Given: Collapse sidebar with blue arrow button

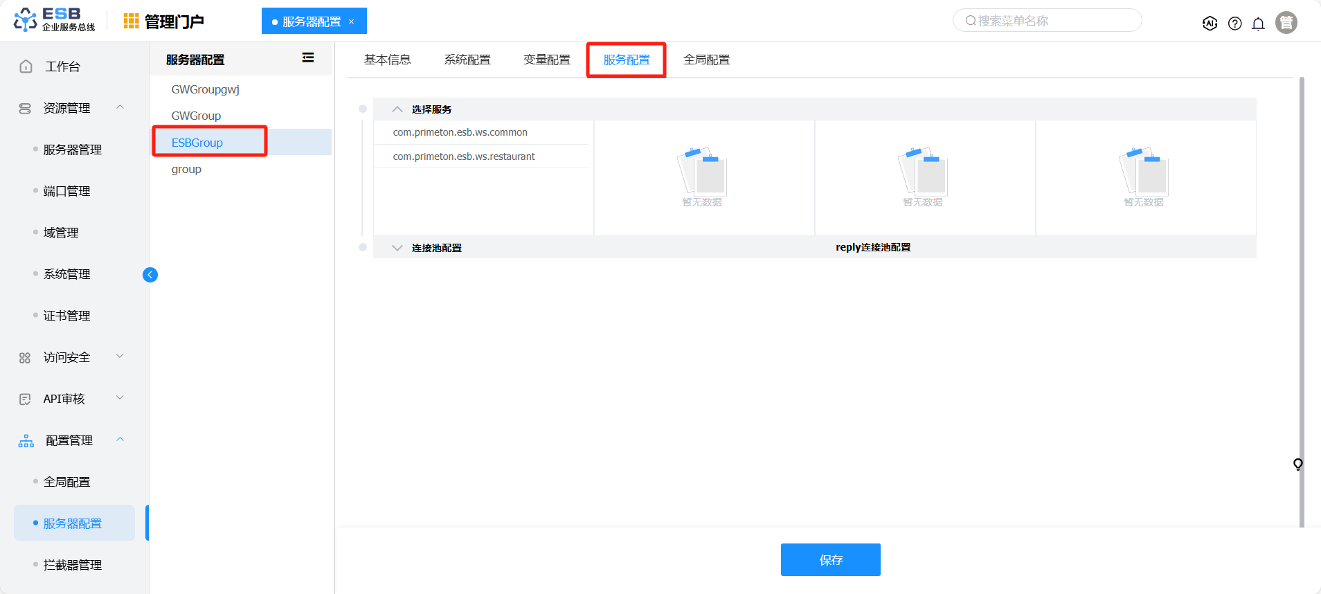Looking at the screenshot, I should 150,275.
